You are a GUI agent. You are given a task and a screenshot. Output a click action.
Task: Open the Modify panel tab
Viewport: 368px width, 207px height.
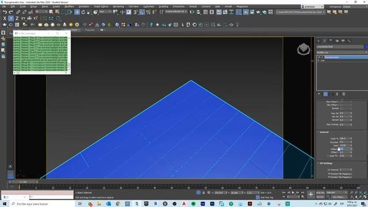pyautogui.click(x=324, y=41)
